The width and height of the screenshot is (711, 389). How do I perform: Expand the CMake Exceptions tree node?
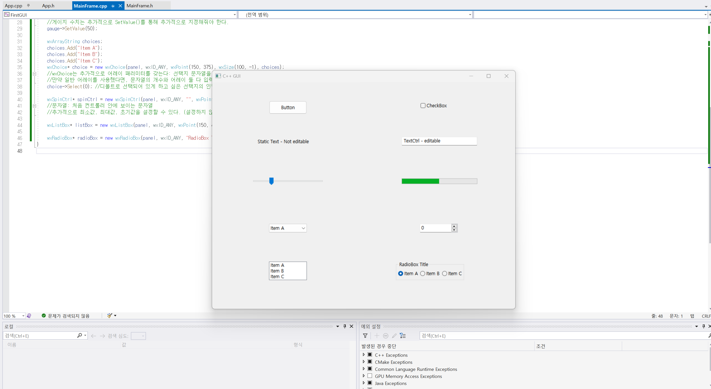click(363, 362)
